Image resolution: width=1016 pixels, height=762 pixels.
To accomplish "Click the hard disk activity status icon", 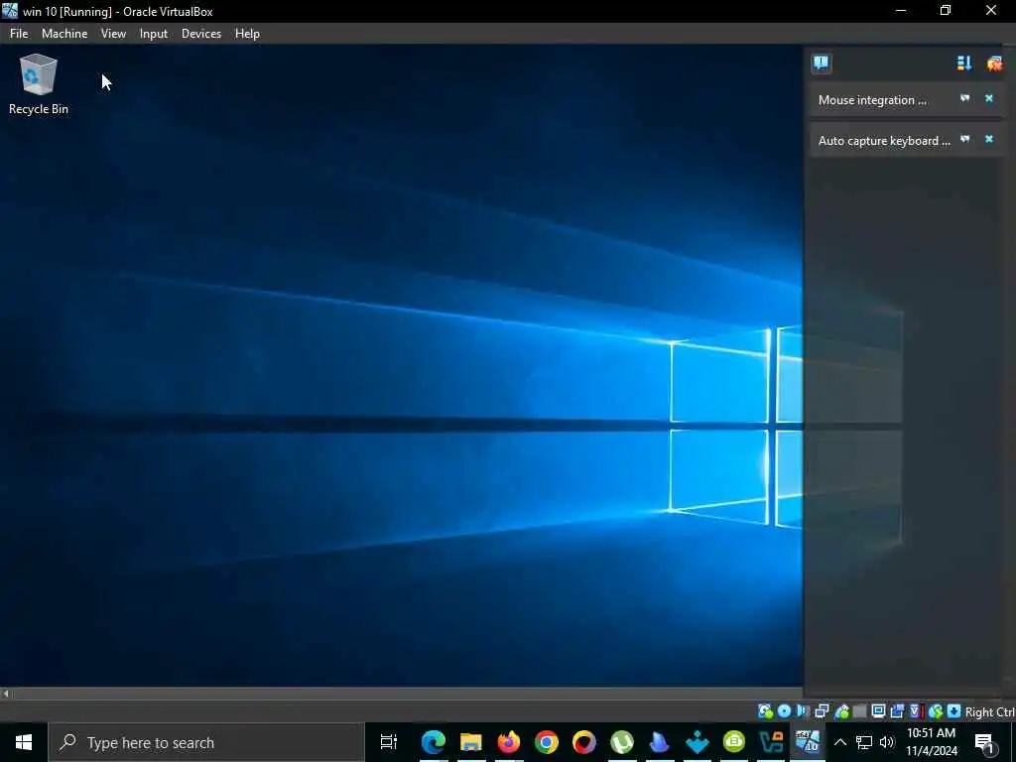I will (x=765, y=711).
